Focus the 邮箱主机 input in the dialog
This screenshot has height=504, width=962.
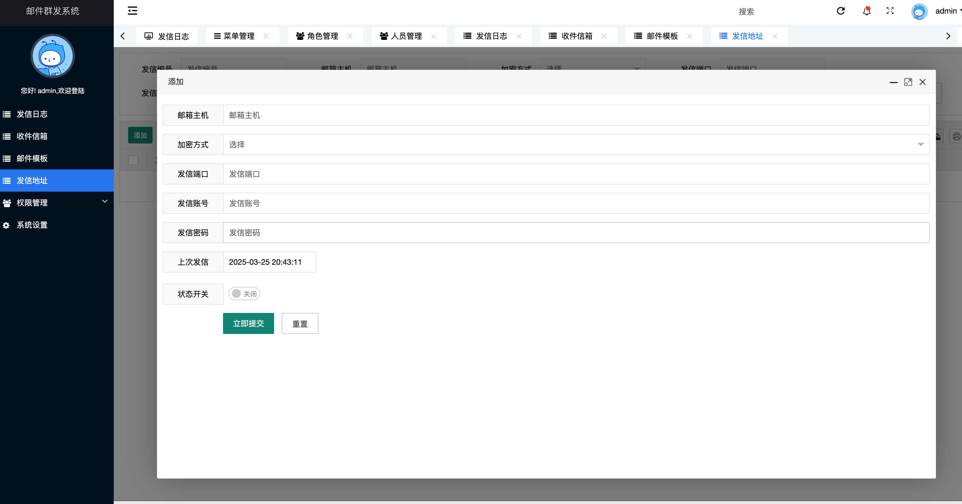[x=576, y=115]
